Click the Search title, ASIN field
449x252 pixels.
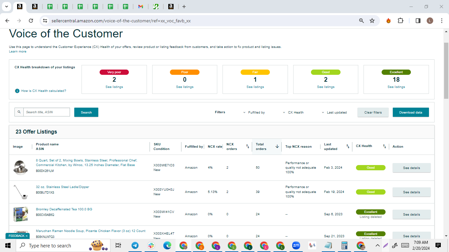(x=47, y=112)
